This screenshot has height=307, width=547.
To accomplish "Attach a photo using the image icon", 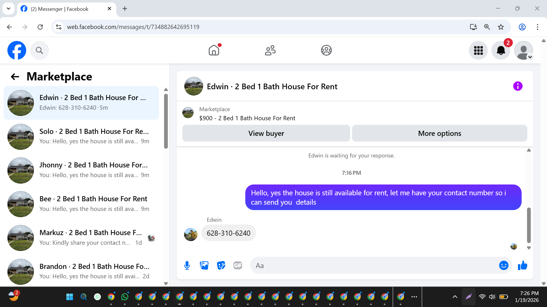I will (x=204, y=265).
